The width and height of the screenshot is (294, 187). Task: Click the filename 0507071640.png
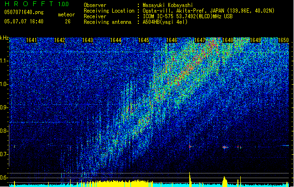(24, 12)
